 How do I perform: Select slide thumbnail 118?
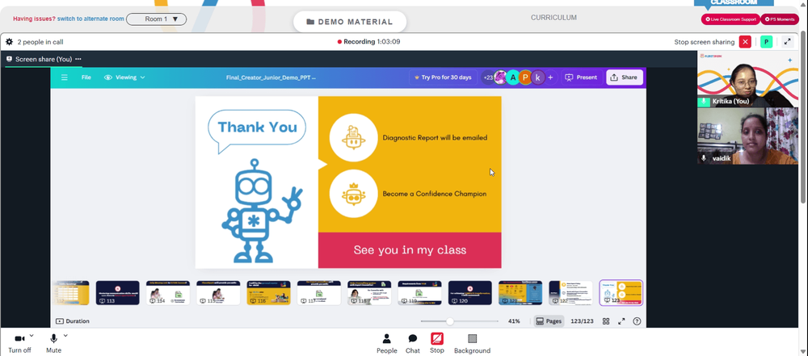(x=369, y=293)
